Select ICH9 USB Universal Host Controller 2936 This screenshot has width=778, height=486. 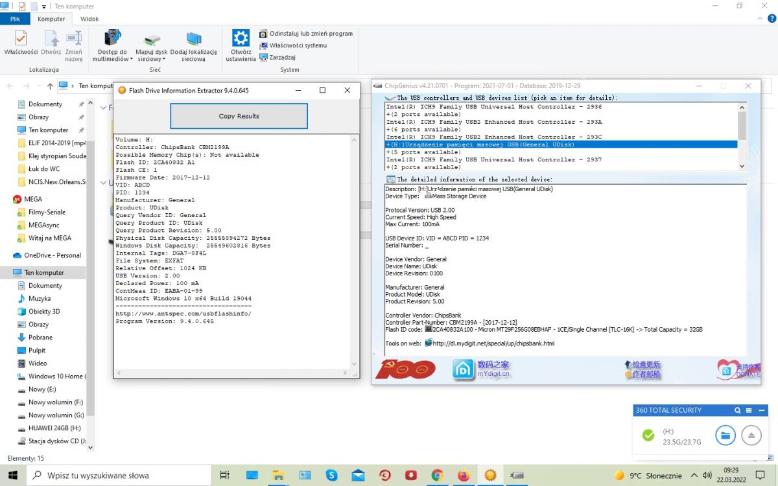click(x=561, y=107)
